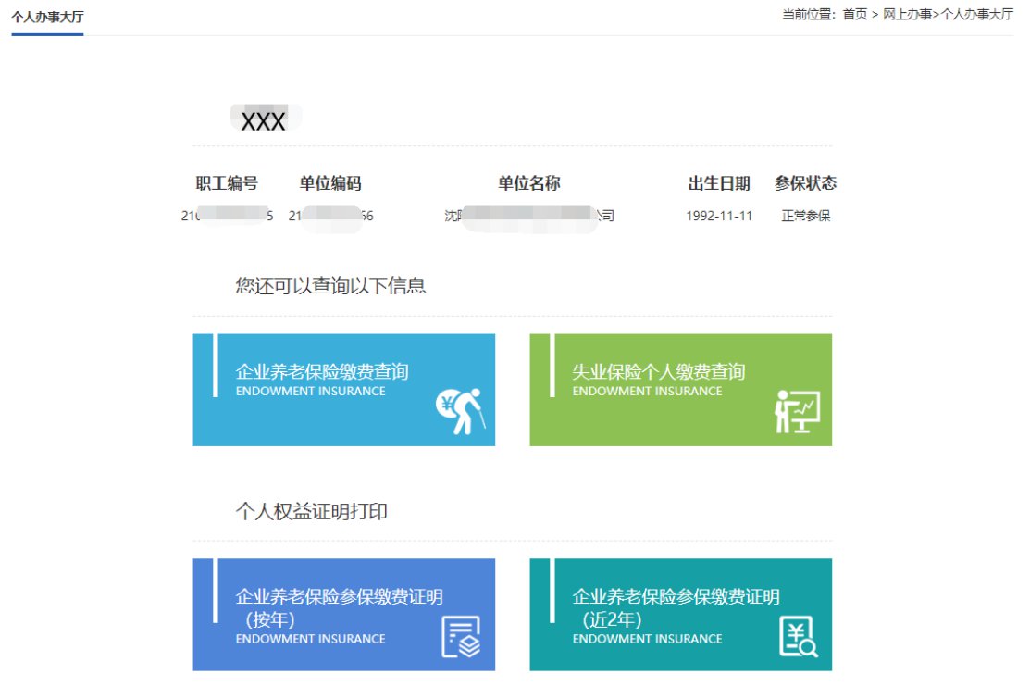Open 失业保险个人缴费查询 tile
The image size is (1030, 699).
(680, 390)
